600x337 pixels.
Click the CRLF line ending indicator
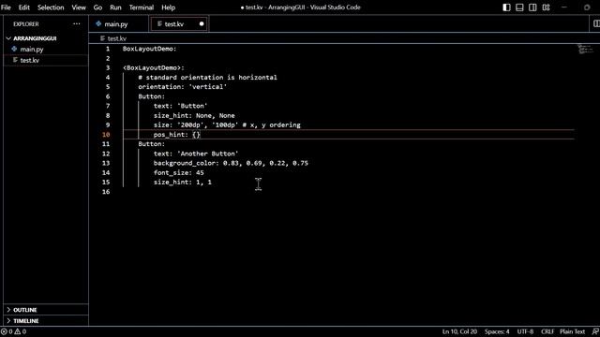547,331
